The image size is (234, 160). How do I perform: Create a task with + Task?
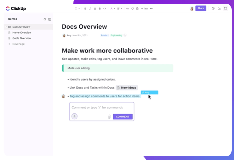click(x=144, y=9)
